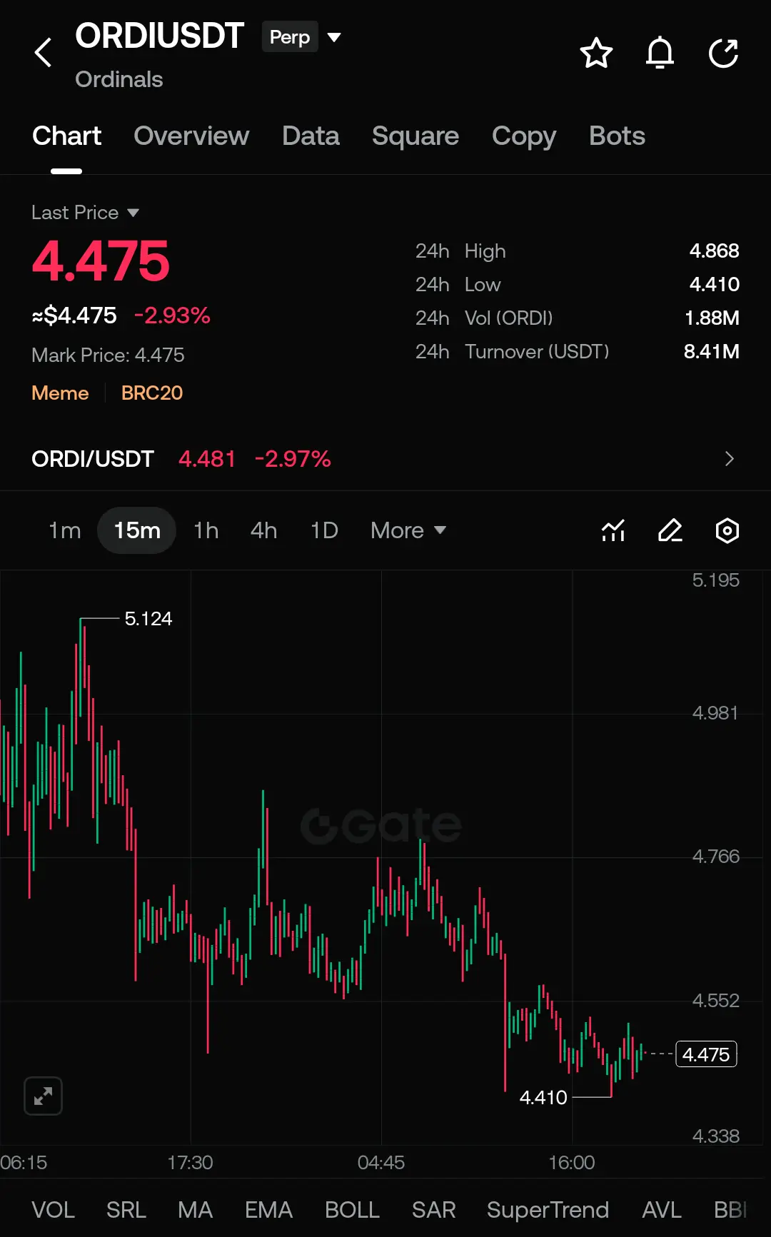Select the 1D timeframe
Viewport: 771px width, 1237px height.
[x=324, y=530]
